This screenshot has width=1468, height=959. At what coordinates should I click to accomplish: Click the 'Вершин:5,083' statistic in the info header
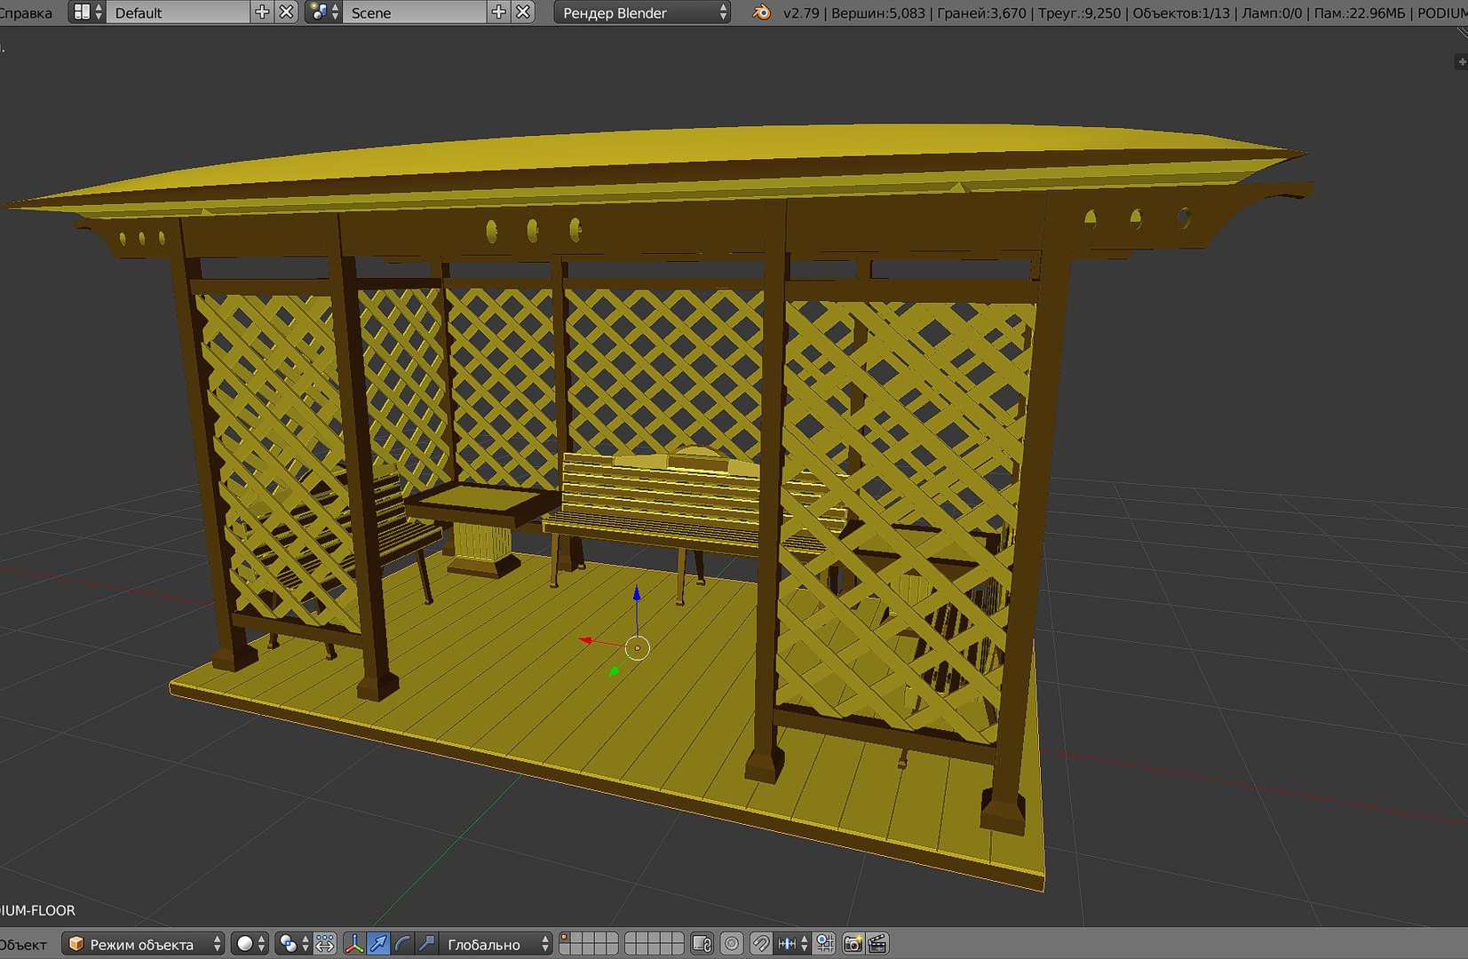tap(877, 12)
